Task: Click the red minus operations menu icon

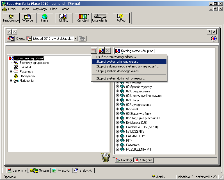Action: click(x=94, y=50)
